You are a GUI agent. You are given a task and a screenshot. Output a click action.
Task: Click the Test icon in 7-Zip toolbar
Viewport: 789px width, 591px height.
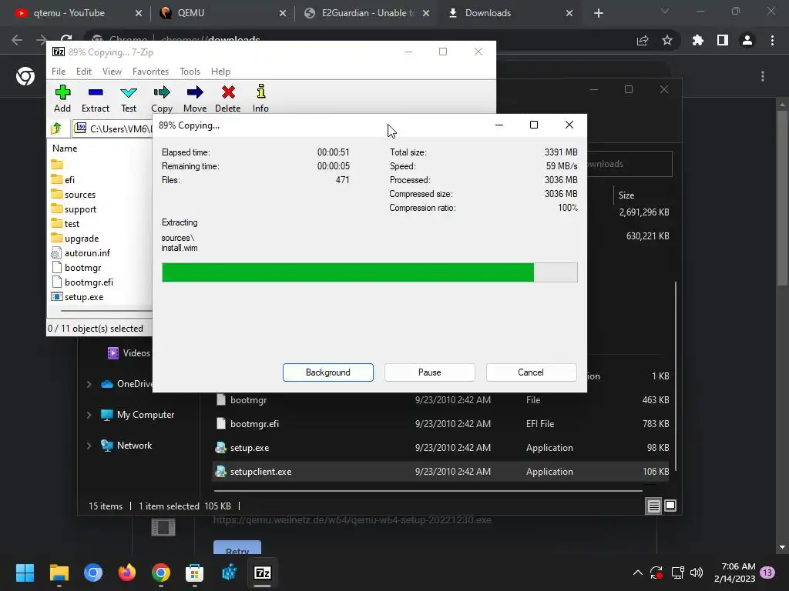pyautogui.click(x=129, y=98)
